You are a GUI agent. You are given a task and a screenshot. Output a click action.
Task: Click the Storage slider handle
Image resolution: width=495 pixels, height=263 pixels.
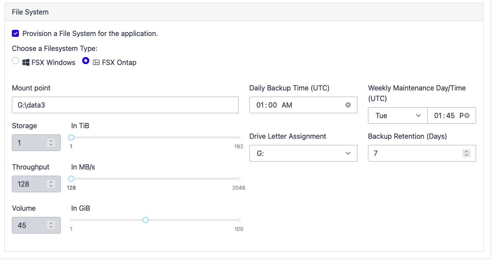(71, 137)
